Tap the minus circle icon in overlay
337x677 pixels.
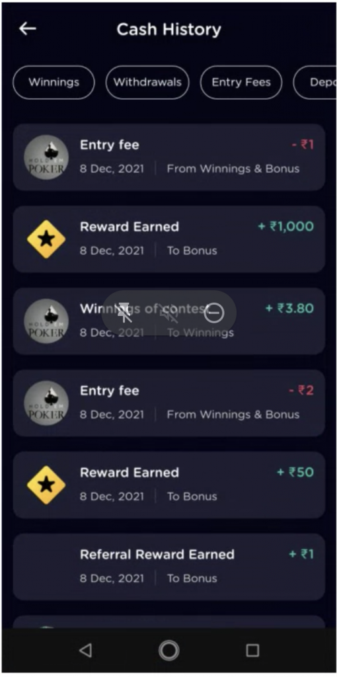pyautogui.click(x=214, y=313)
